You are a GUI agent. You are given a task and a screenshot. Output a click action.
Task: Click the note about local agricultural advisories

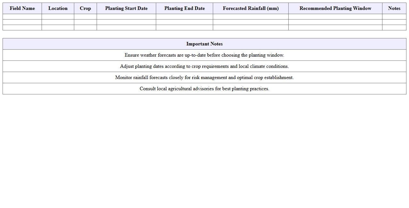[204, 89]
